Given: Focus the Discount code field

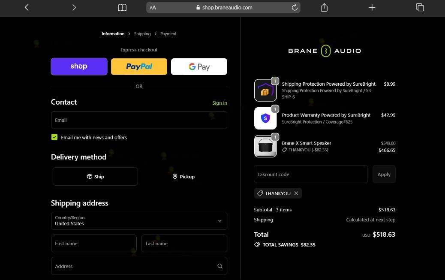Looking at the screenshot, I should point(311,174).
